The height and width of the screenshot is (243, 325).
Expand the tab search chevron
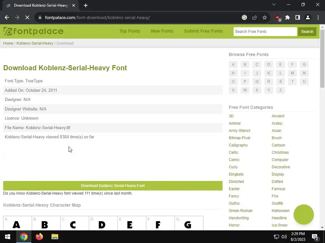(x=274, y=4)
